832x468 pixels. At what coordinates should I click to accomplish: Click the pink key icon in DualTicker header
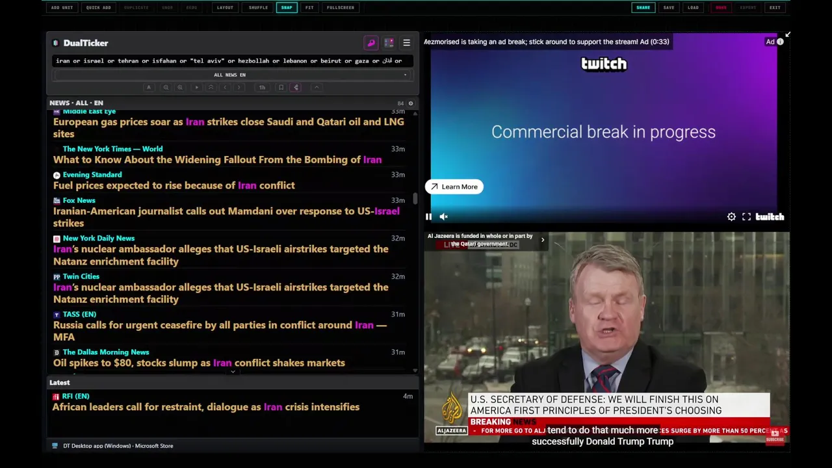point(371,43)
